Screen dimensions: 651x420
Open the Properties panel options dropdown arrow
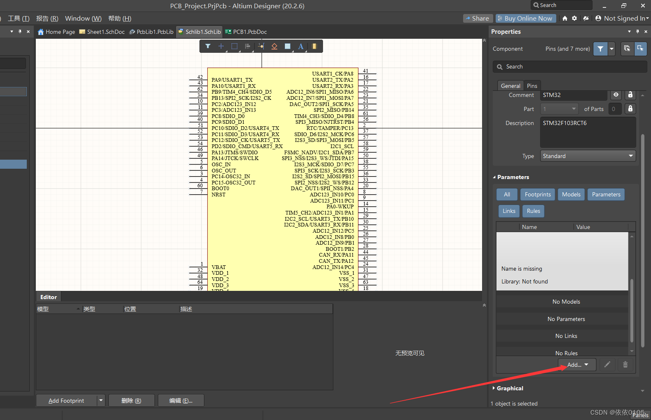pos(629,31)
